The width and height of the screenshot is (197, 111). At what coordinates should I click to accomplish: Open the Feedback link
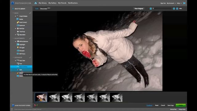149,105
